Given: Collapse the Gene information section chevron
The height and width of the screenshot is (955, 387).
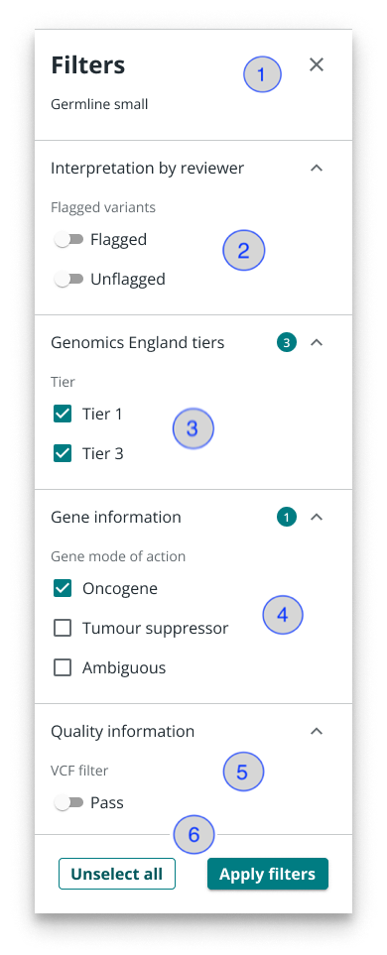Looking at the screenshot, I should point(317,518).
